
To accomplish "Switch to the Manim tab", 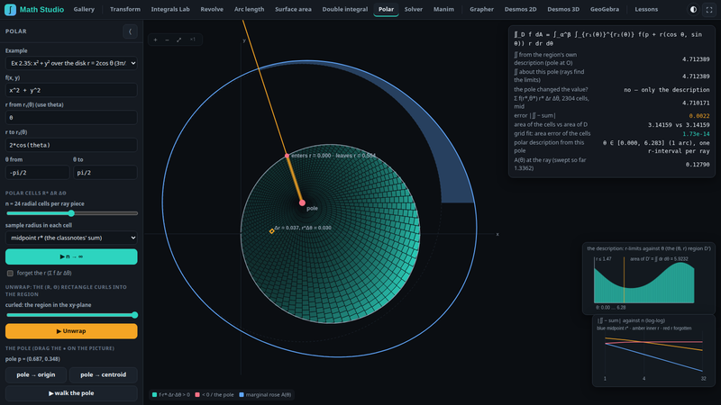I will [443, 9].
